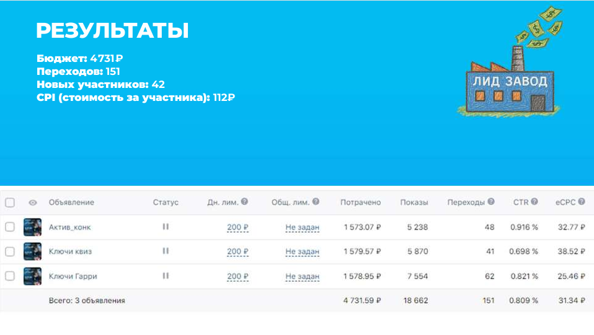Click the Новых участников: 42 line
The width and height of the screenshot is (594, 335).
pos(101,84)
